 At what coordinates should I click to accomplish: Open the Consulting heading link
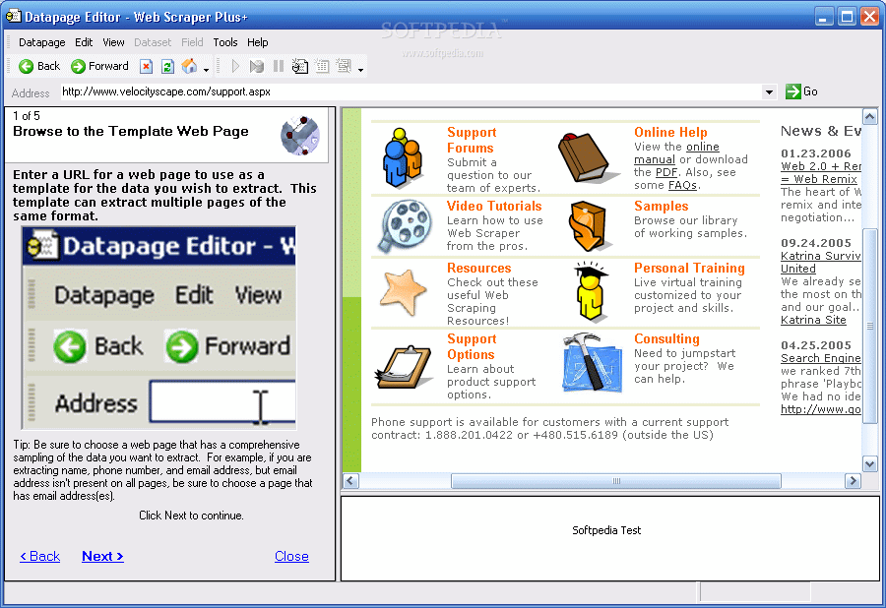pos(666,338)
